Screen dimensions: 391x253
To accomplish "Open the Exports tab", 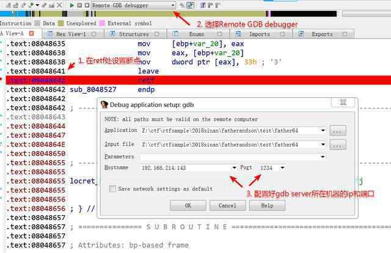I will 323,34.
